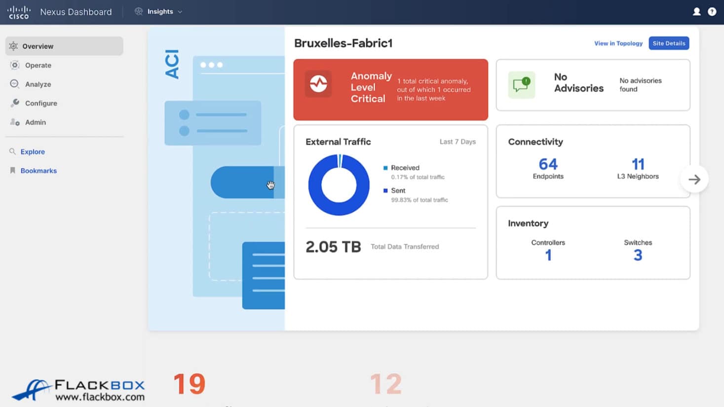
Task: Click the 11 L3 Neighbors count
Action: [x=638, y=164]
